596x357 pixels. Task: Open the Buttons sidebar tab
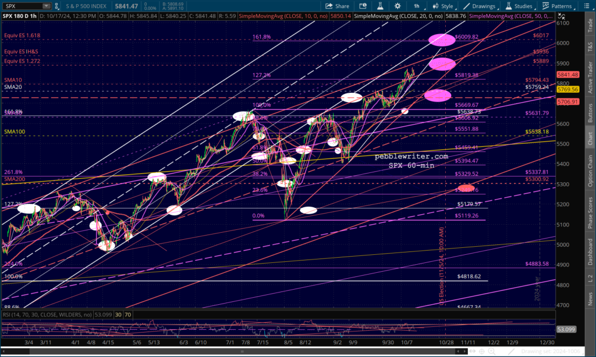(590, 113)
